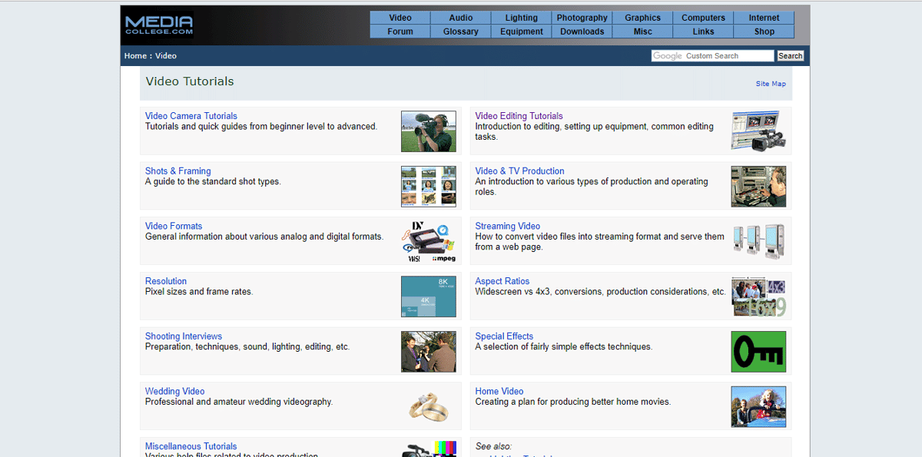Image resolution: width=922 pixels, height=457 pixels.
Task: Click the editing camcorder and monitor image
Action: (x=758, y=131)
